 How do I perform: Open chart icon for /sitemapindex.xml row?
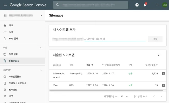[164, 74]
